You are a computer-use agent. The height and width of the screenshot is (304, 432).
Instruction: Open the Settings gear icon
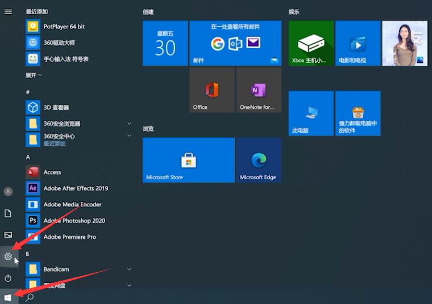8,256
